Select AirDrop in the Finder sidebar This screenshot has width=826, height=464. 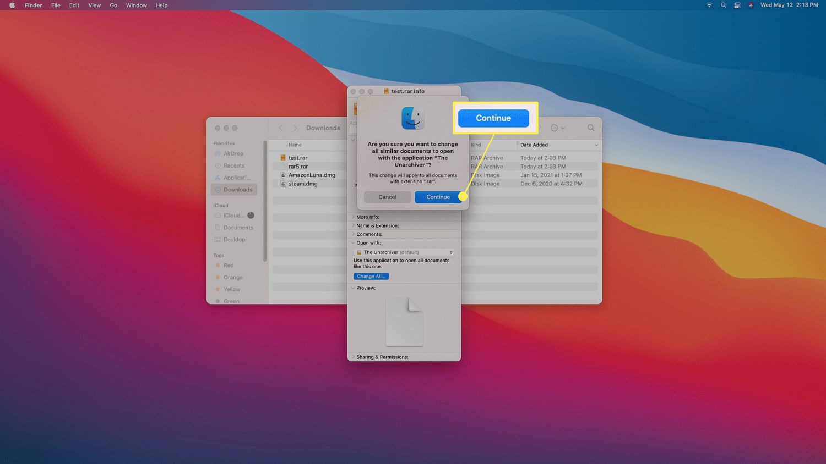(x=233, y=154)
